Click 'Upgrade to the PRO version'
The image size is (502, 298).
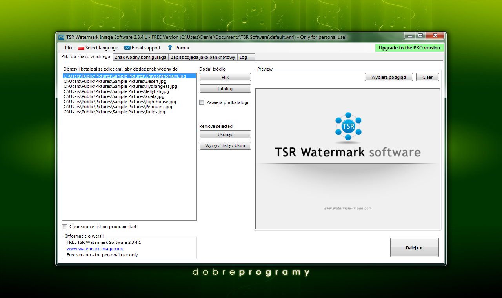click(409, 47)
